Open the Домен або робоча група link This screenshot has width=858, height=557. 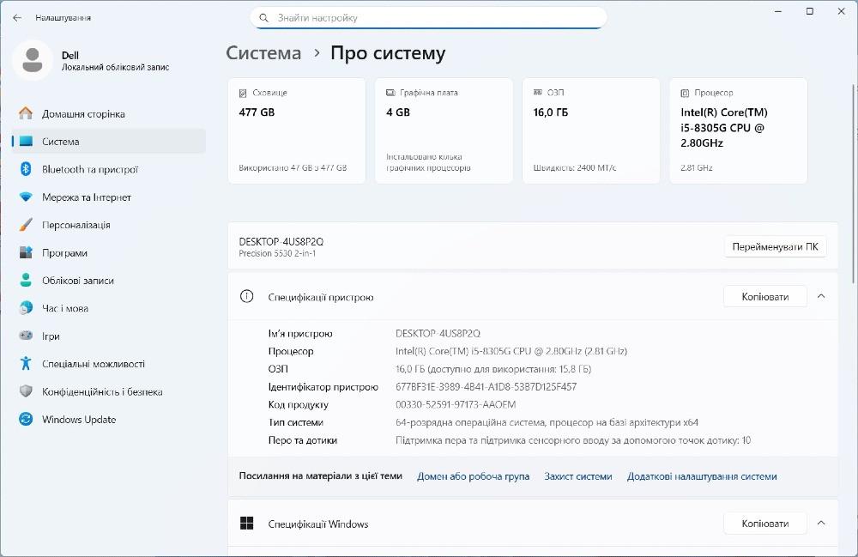(473, 476)
